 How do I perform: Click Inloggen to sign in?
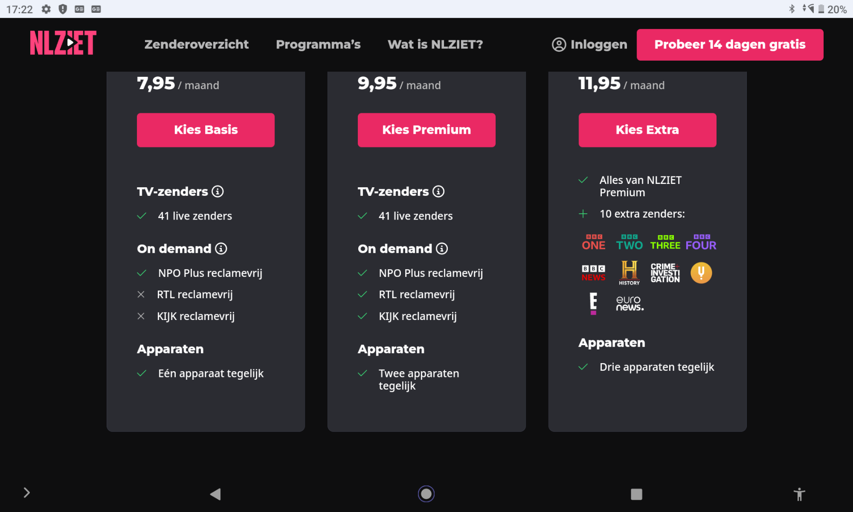point(590,45)
